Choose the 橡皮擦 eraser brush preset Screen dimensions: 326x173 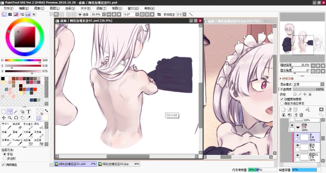point(17,126)
